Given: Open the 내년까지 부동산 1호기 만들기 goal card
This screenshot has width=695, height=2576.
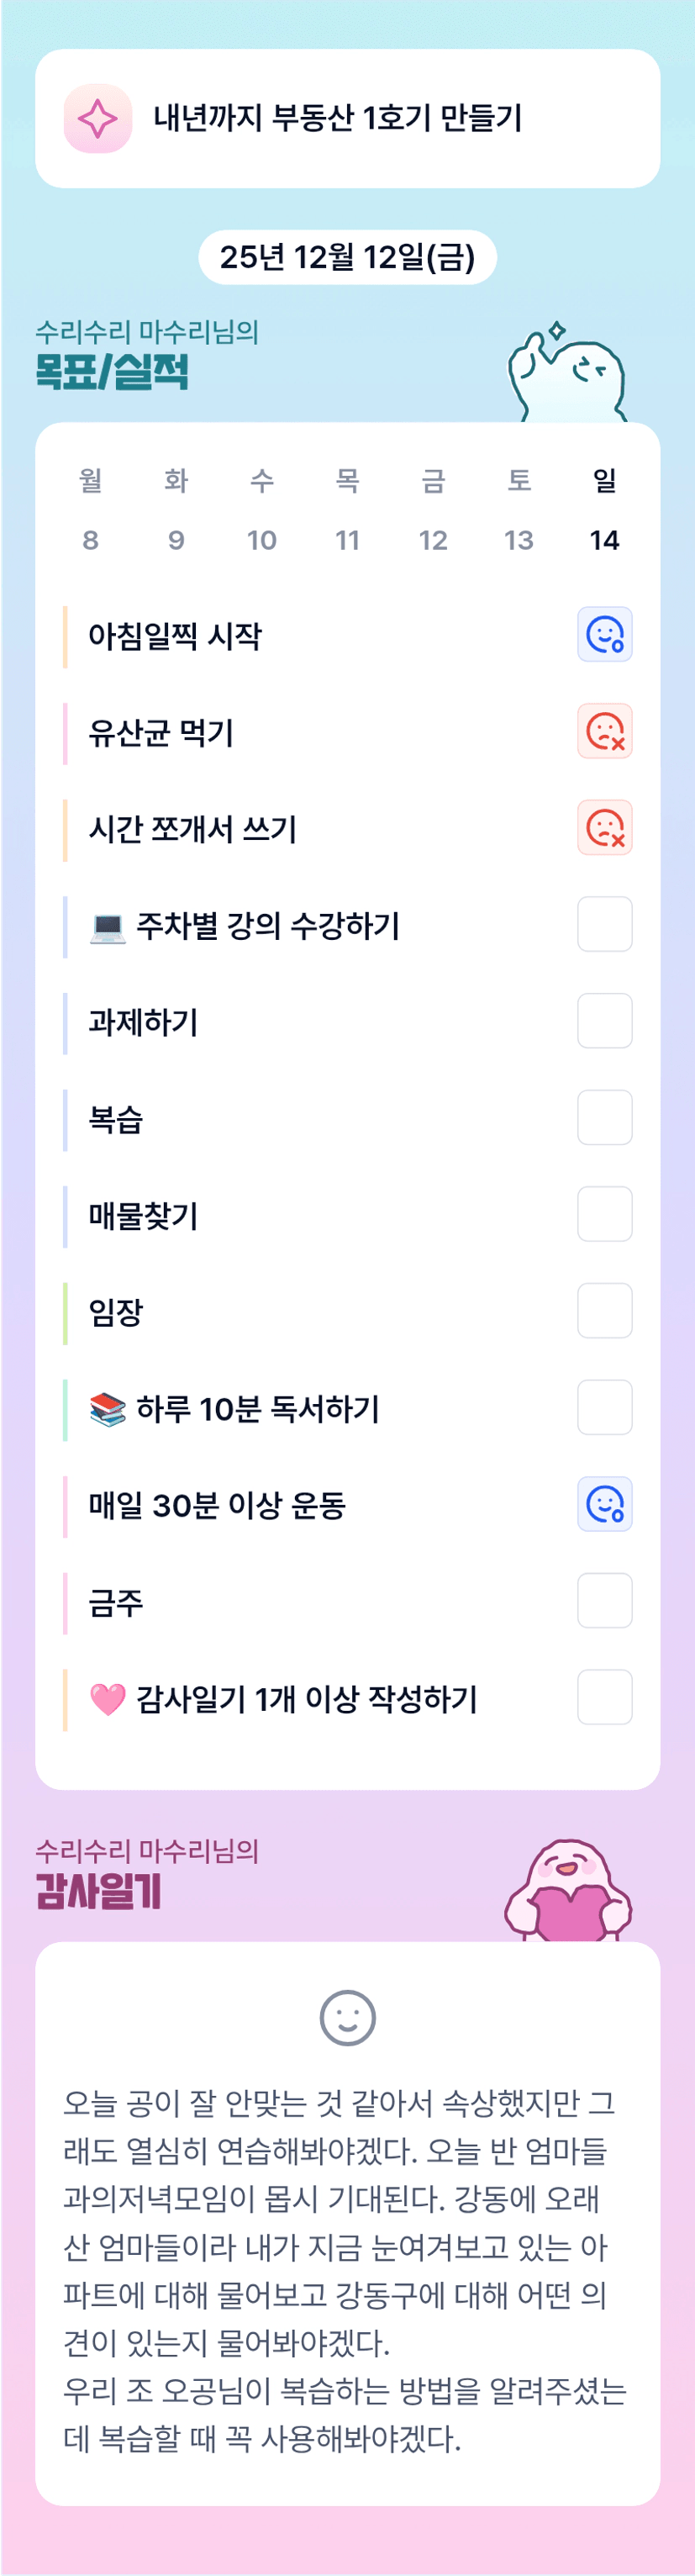Looking at the screenshot, I should pos(347,119).
